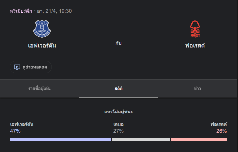
Task: Switch to the ข่าว news tab
Action: (197, 88)
